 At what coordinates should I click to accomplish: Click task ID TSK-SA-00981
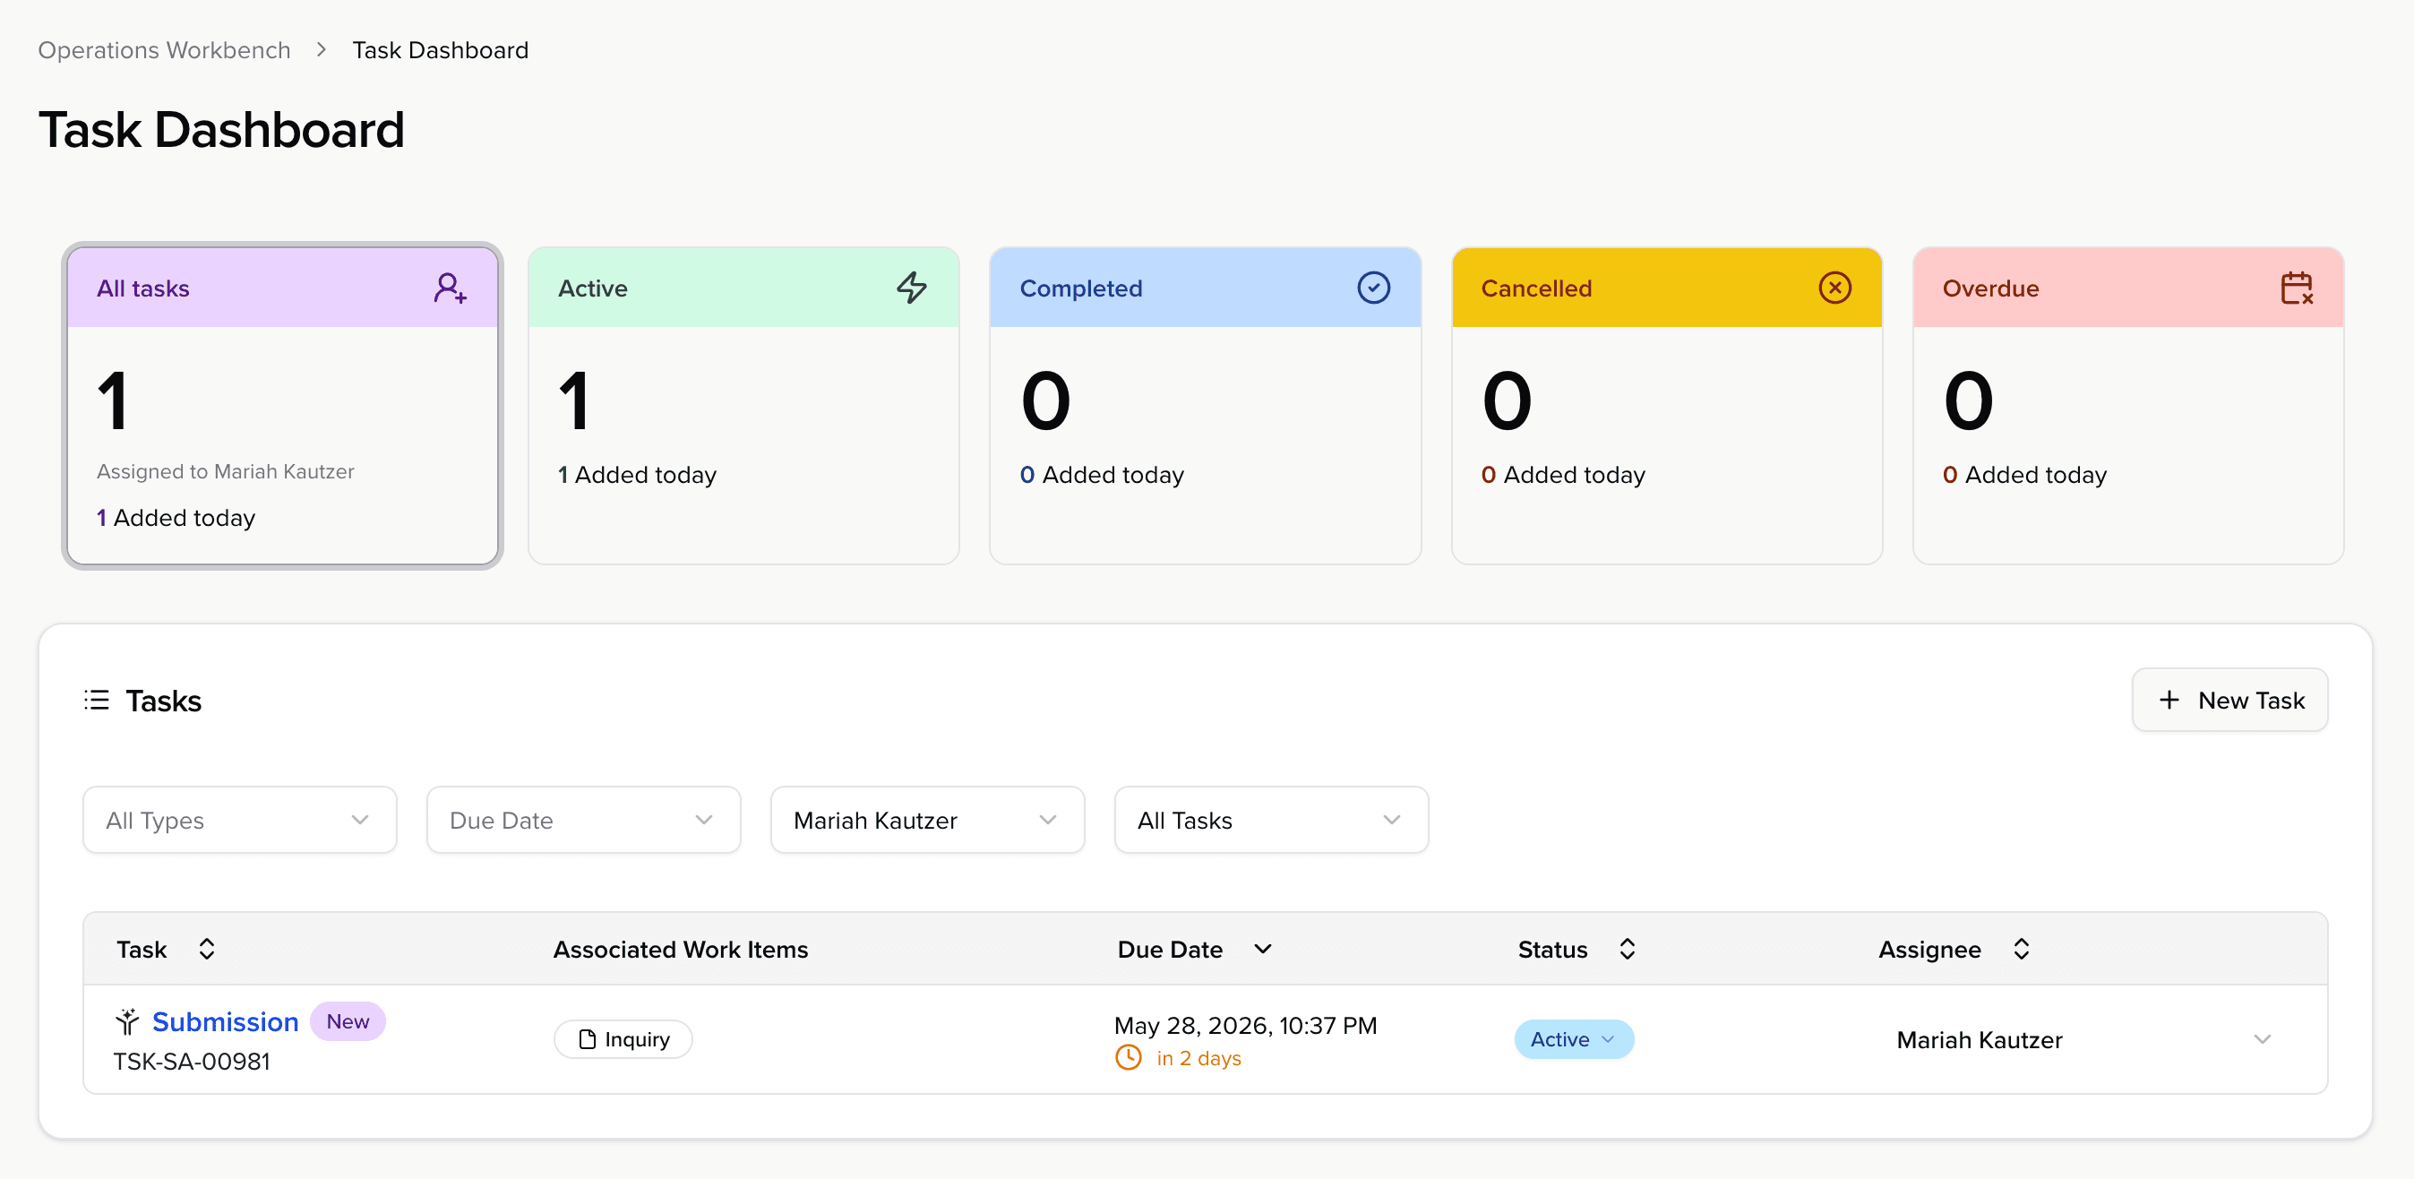click(191, 1061)
